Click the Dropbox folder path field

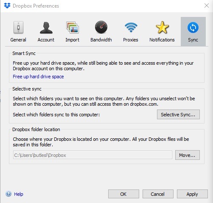92,155
